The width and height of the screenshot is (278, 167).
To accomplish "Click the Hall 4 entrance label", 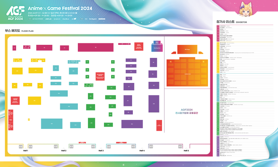I will (142, 151).
